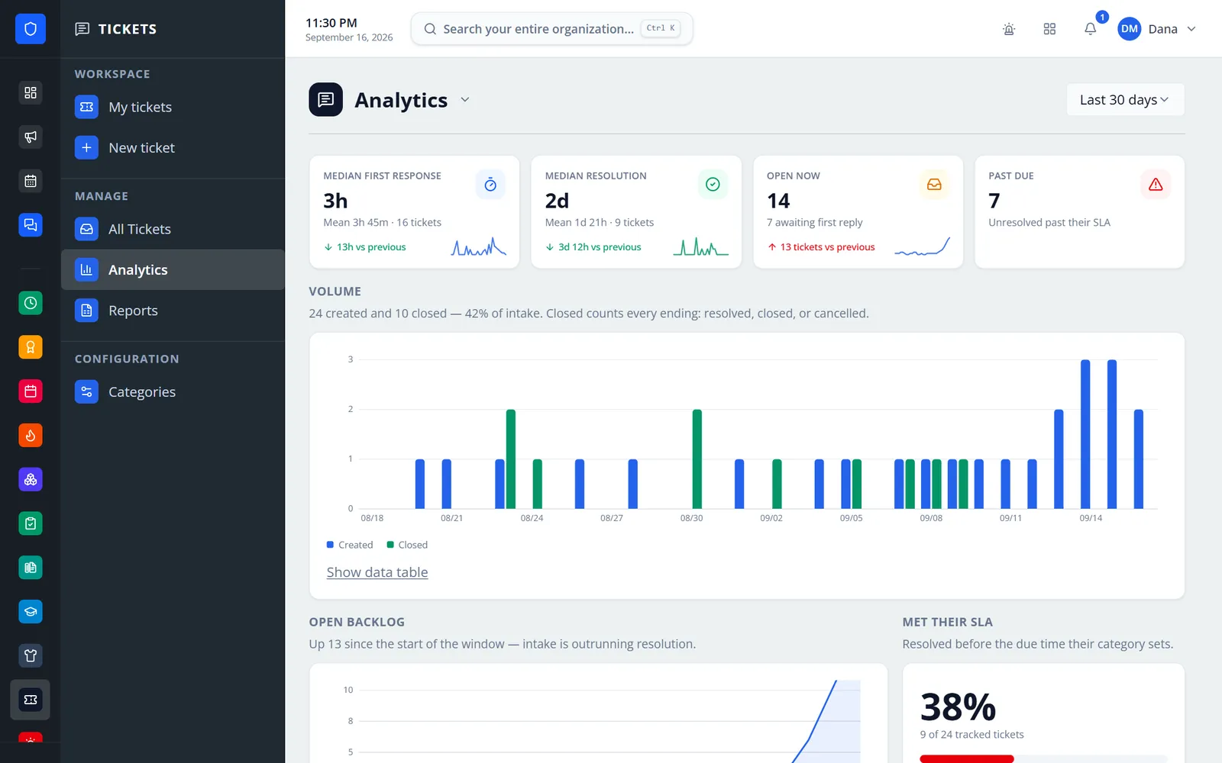1222x763 pixels.
Task: Open the Last 30 days range dropdown
Action: (1125, 100)
